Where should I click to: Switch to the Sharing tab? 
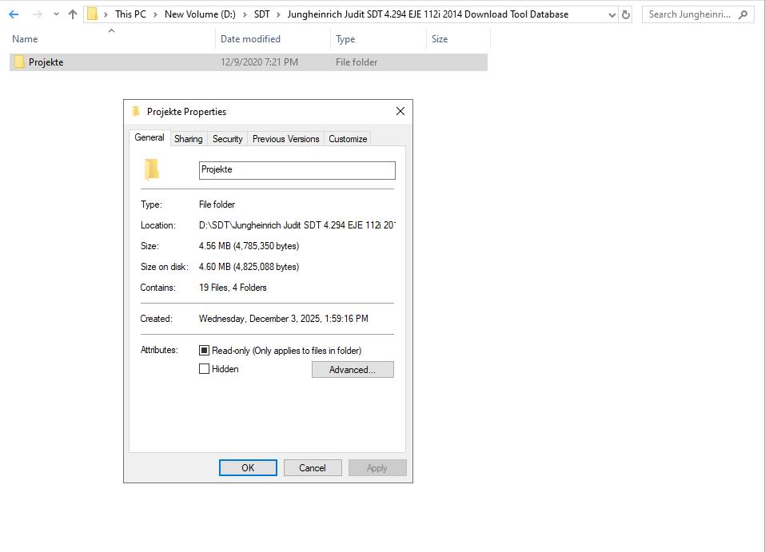pyautogui.click(x=189, y=139)
